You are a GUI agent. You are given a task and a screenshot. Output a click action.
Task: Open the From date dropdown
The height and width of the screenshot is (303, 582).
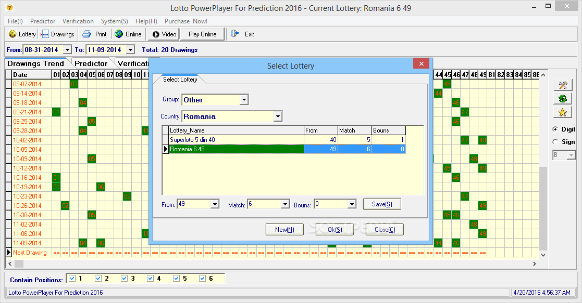tap(67, 50)
